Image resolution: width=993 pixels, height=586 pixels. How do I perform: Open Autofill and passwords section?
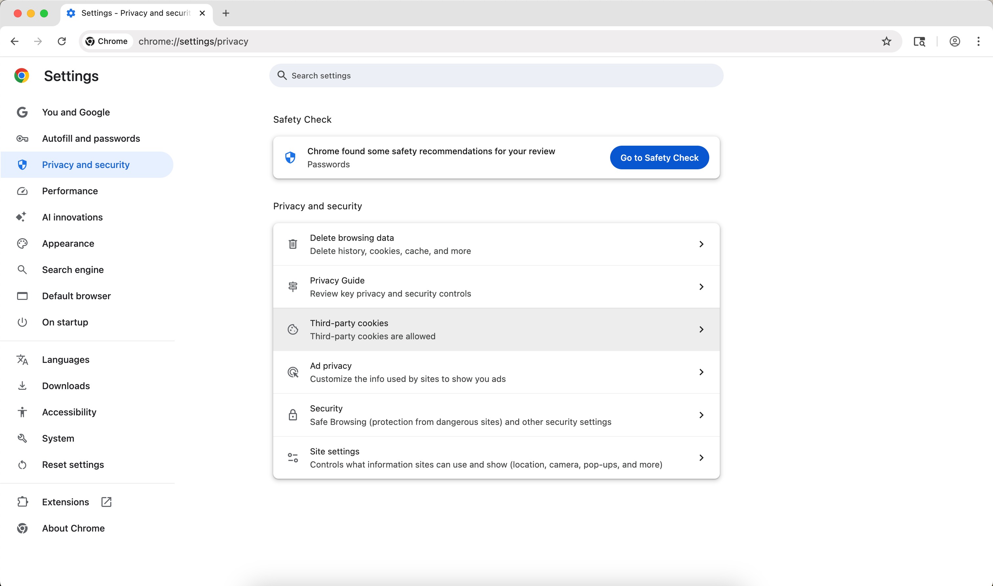91,138
